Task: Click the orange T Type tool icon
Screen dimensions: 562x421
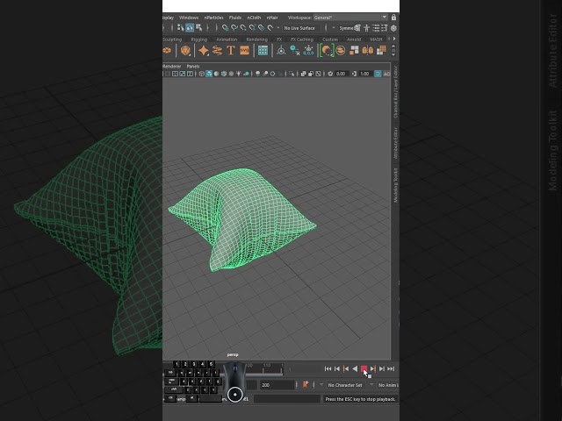Action: pos(230,51)
